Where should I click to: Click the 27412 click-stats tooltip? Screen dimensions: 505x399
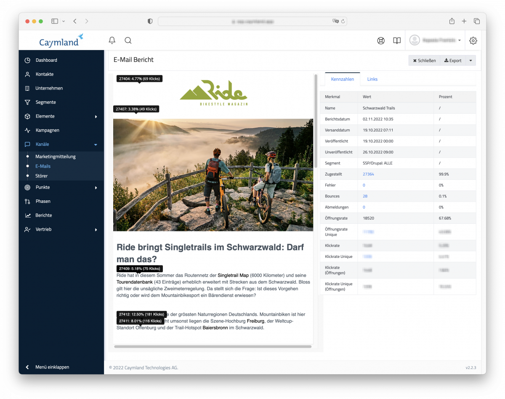tap(141, 314)
